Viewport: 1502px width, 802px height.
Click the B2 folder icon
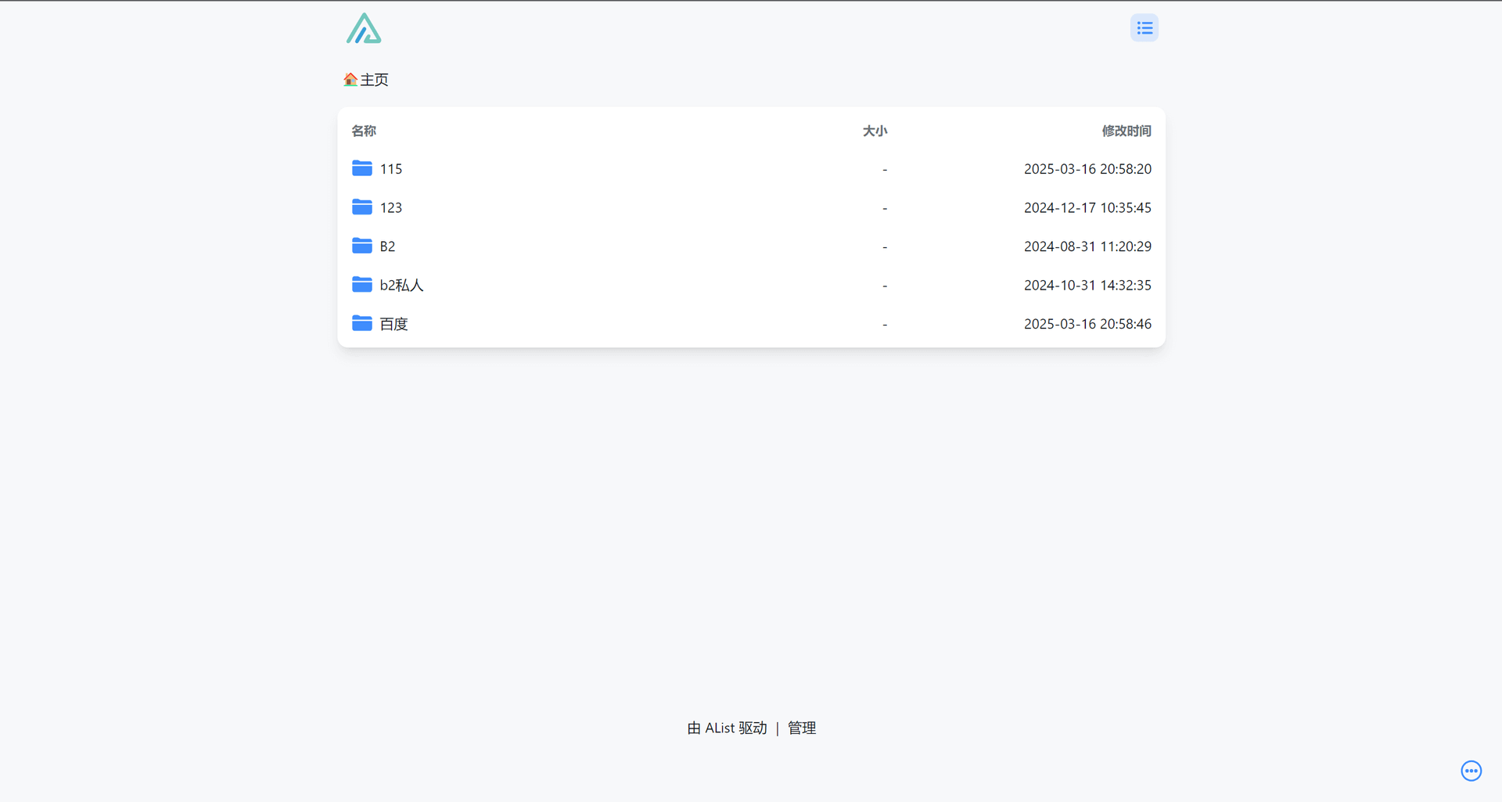pyautogui.click(x=361, y=246)
